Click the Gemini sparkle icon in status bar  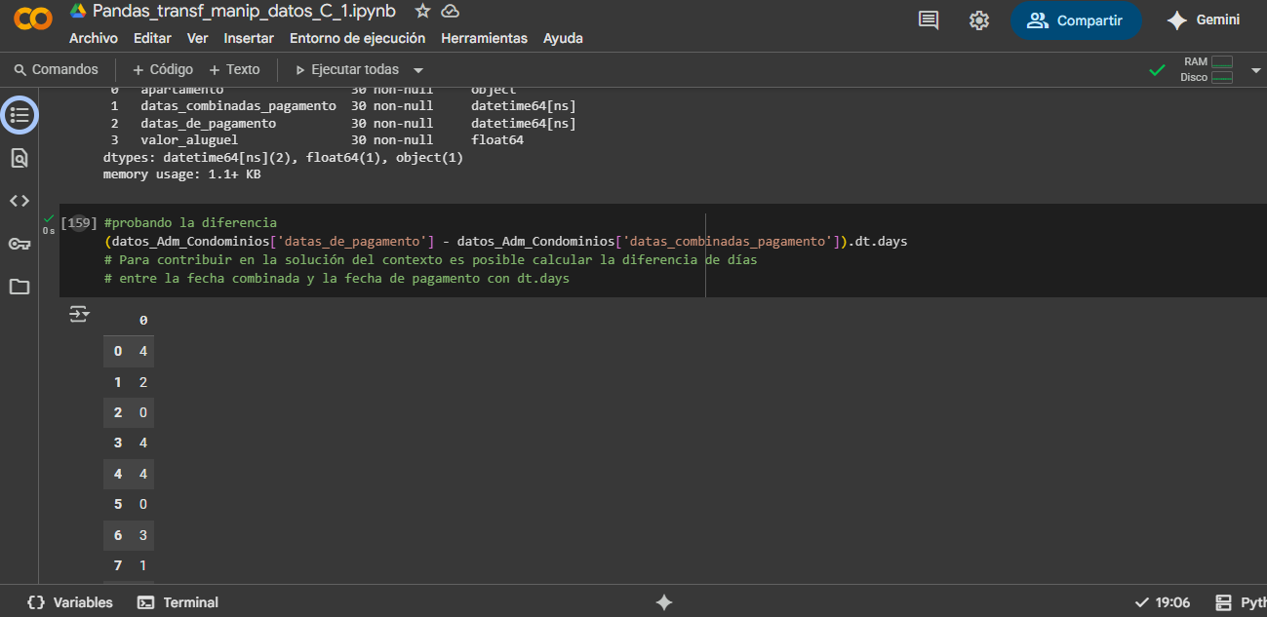coord(664,602)
